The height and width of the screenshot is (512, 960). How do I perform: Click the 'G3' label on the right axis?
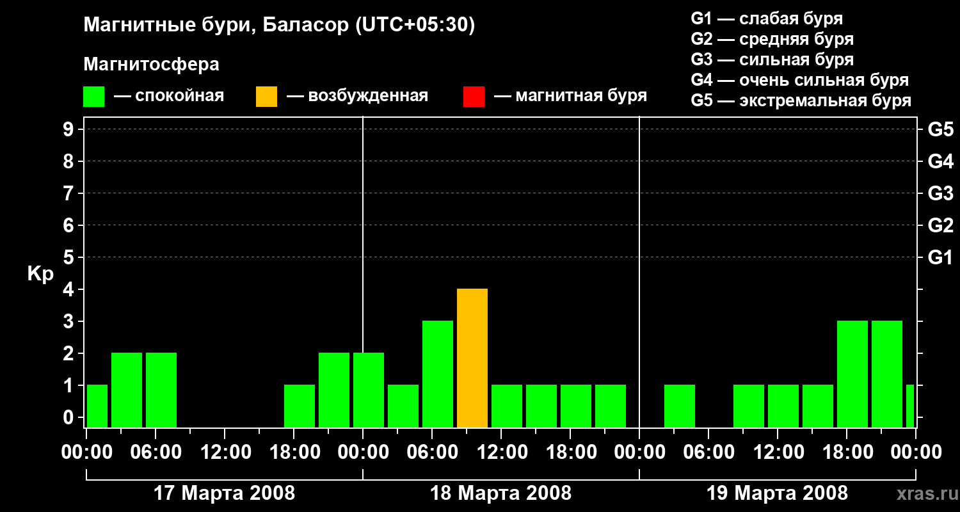(940, 193)
